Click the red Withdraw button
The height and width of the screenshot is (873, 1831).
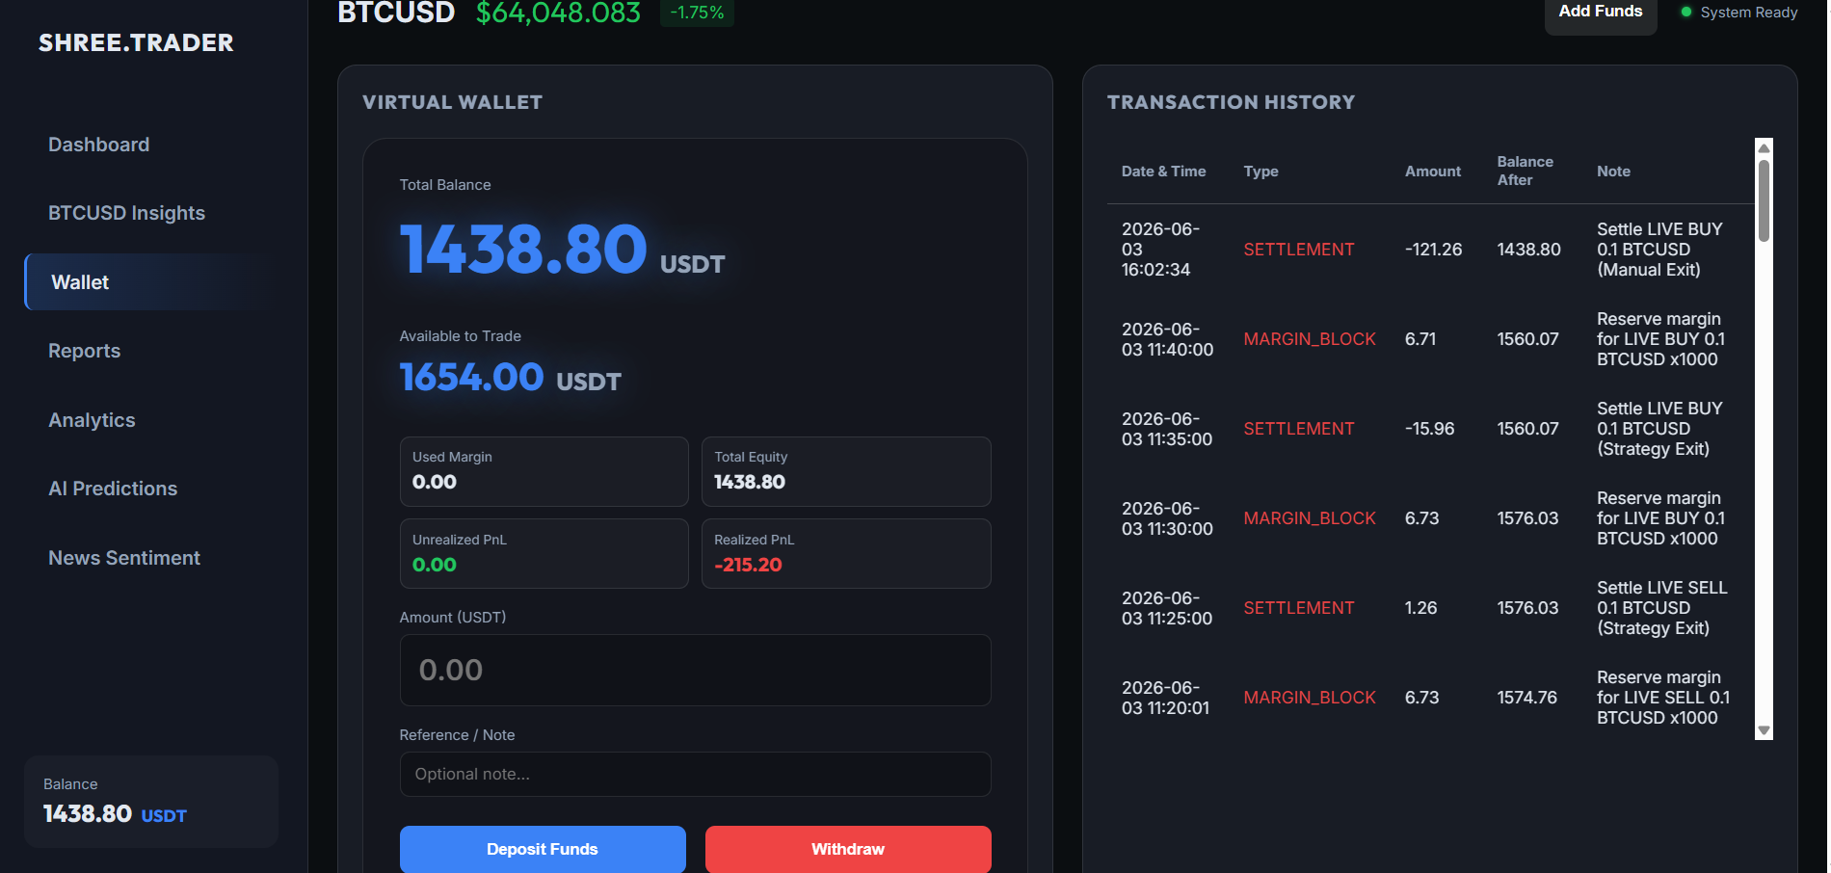(848, 849)
